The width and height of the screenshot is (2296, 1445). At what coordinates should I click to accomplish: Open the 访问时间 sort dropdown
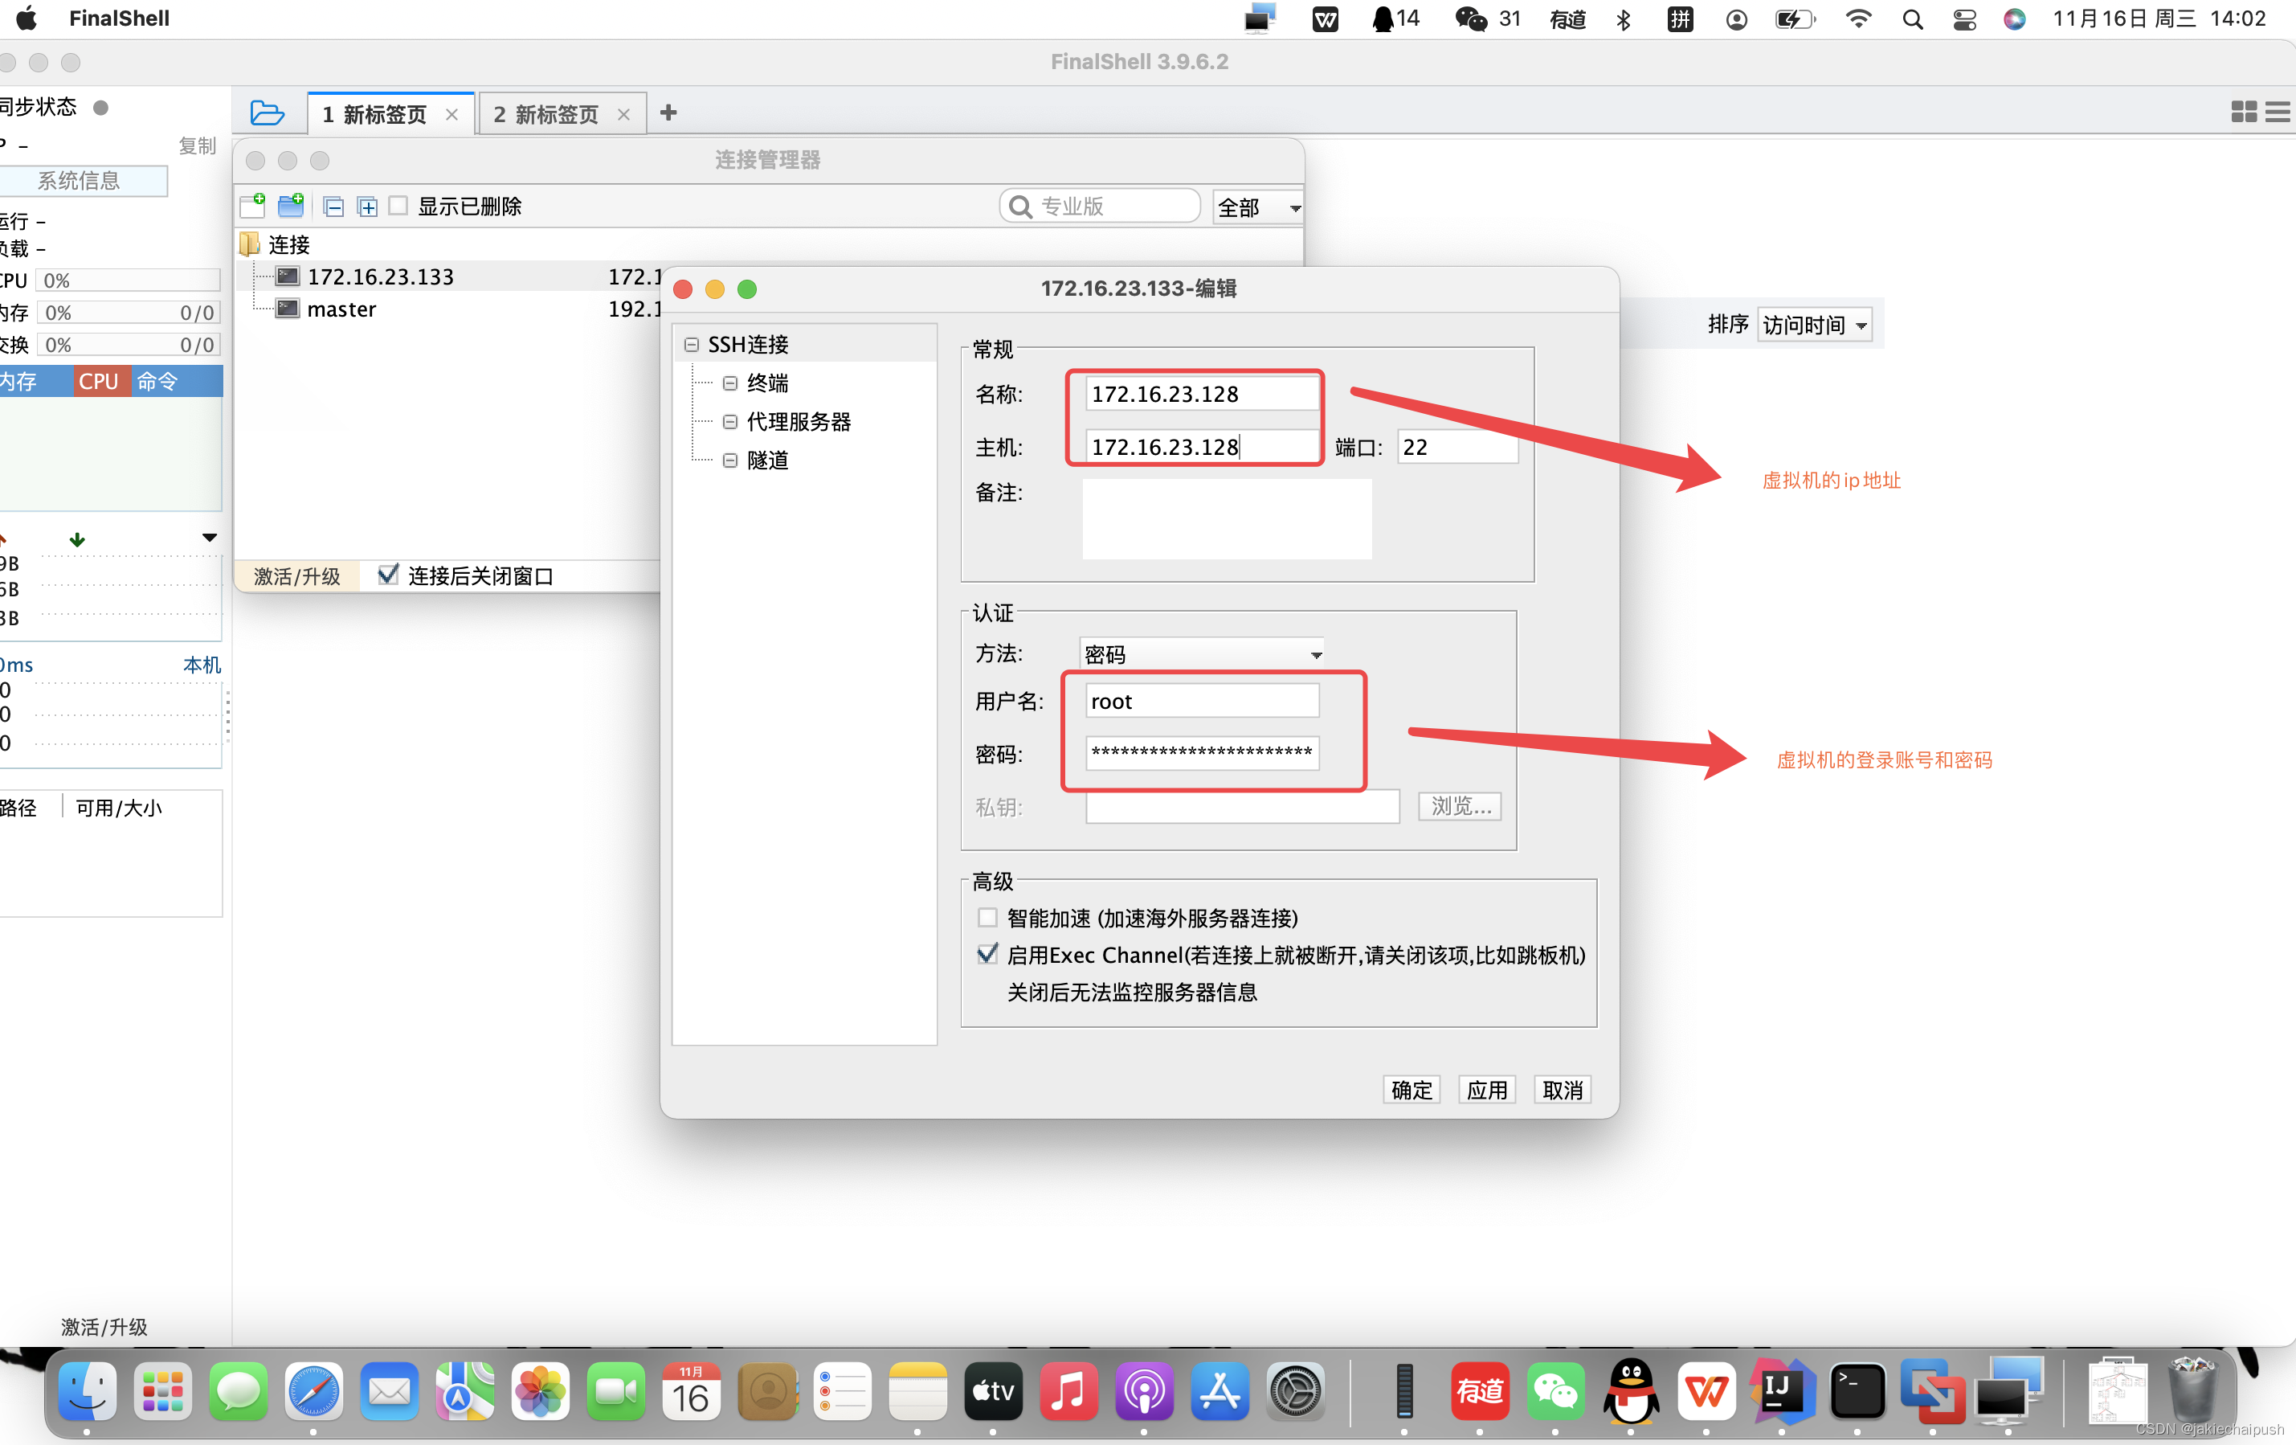pyautogui.click(x=1815, y=325)
